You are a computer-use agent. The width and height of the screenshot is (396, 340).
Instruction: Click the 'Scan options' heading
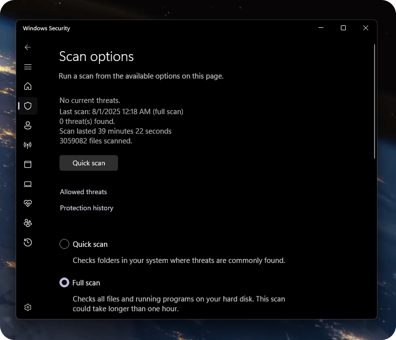click(96, 57)
